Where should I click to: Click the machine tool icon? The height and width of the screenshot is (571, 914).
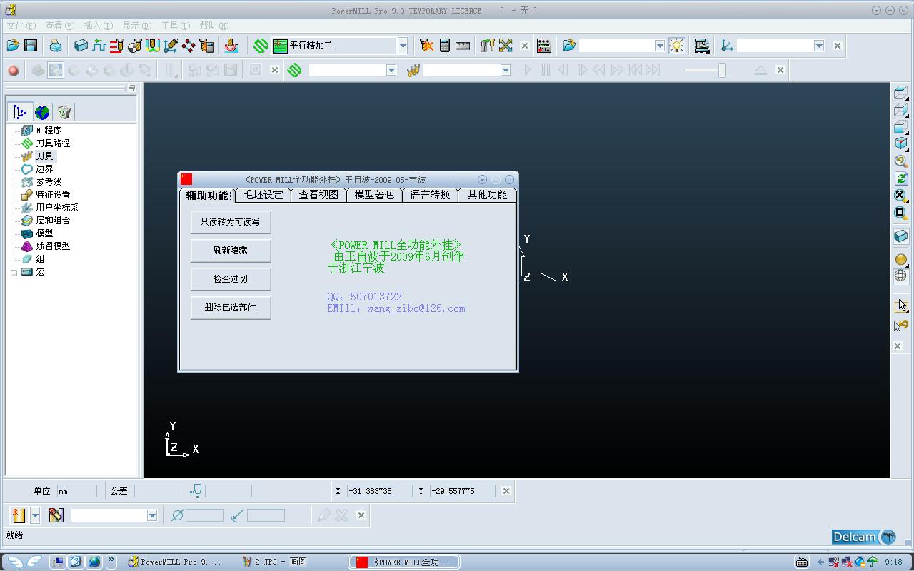pos(702,46)
